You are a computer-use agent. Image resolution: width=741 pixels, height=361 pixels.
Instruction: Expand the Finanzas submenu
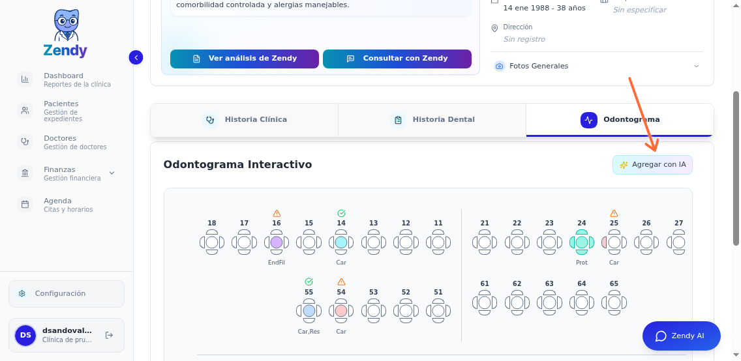(x=112, y=173)
